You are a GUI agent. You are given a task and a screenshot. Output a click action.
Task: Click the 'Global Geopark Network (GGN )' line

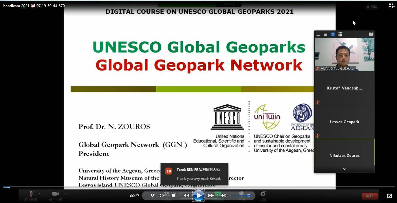coord(133,145)
